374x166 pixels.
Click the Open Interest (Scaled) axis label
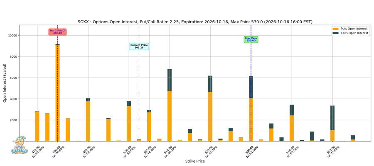pyautogui.click(x=5, y=83)
